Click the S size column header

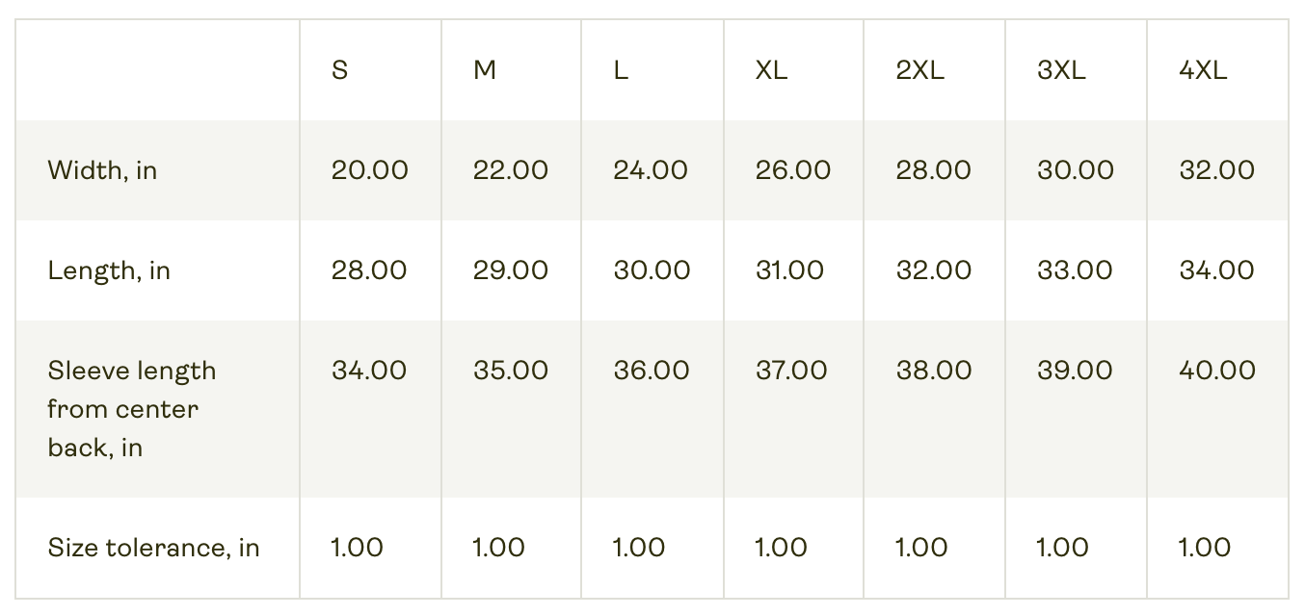[339, 70]
